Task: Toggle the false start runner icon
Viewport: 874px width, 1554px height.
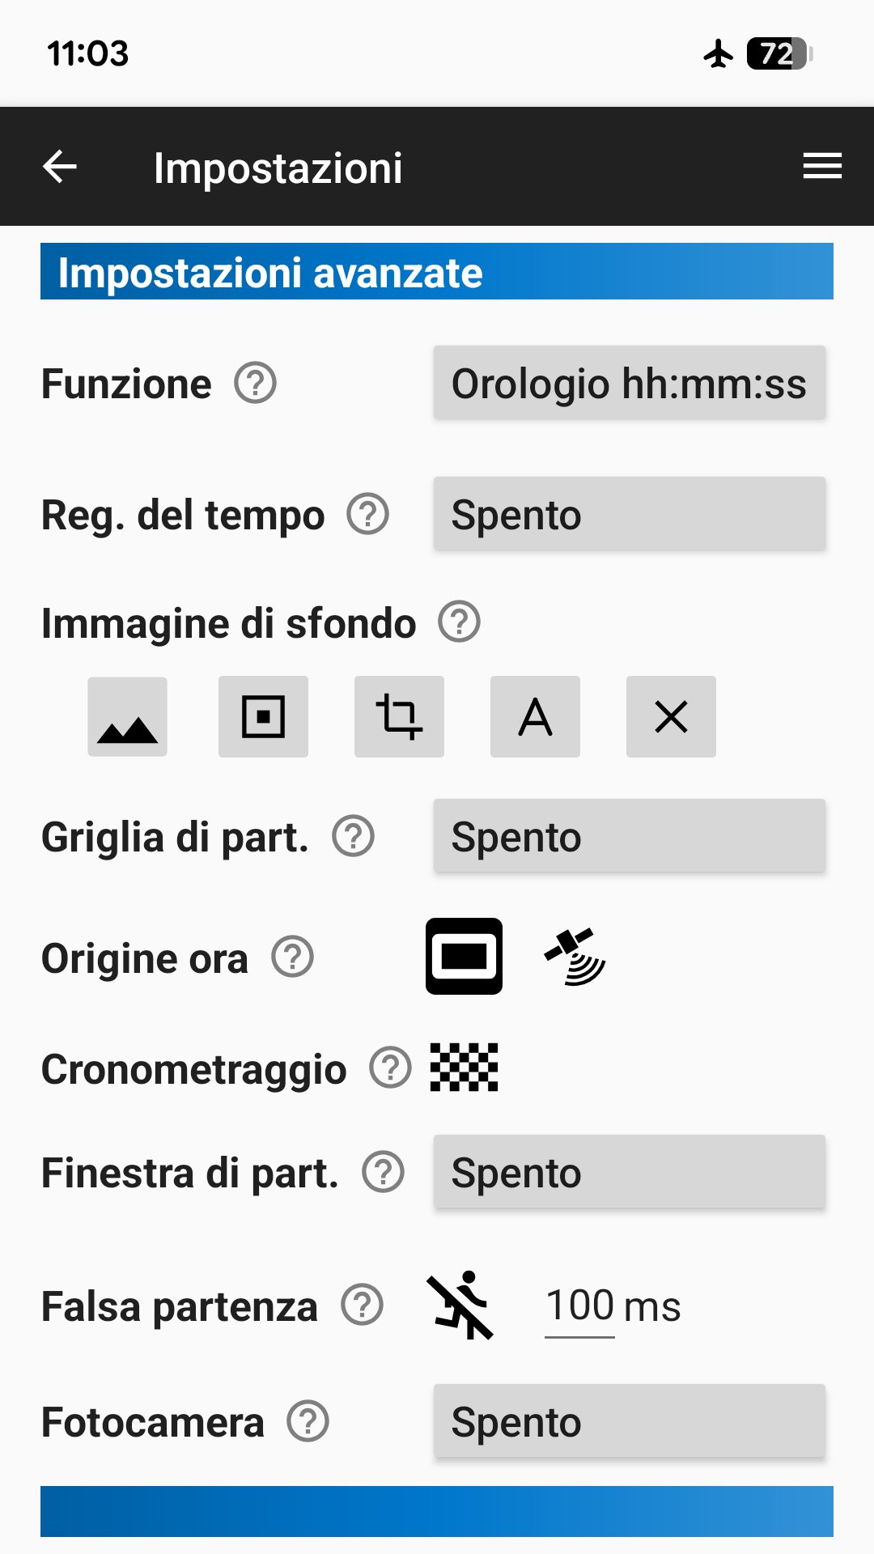Action: click(x=460, y=1305)
